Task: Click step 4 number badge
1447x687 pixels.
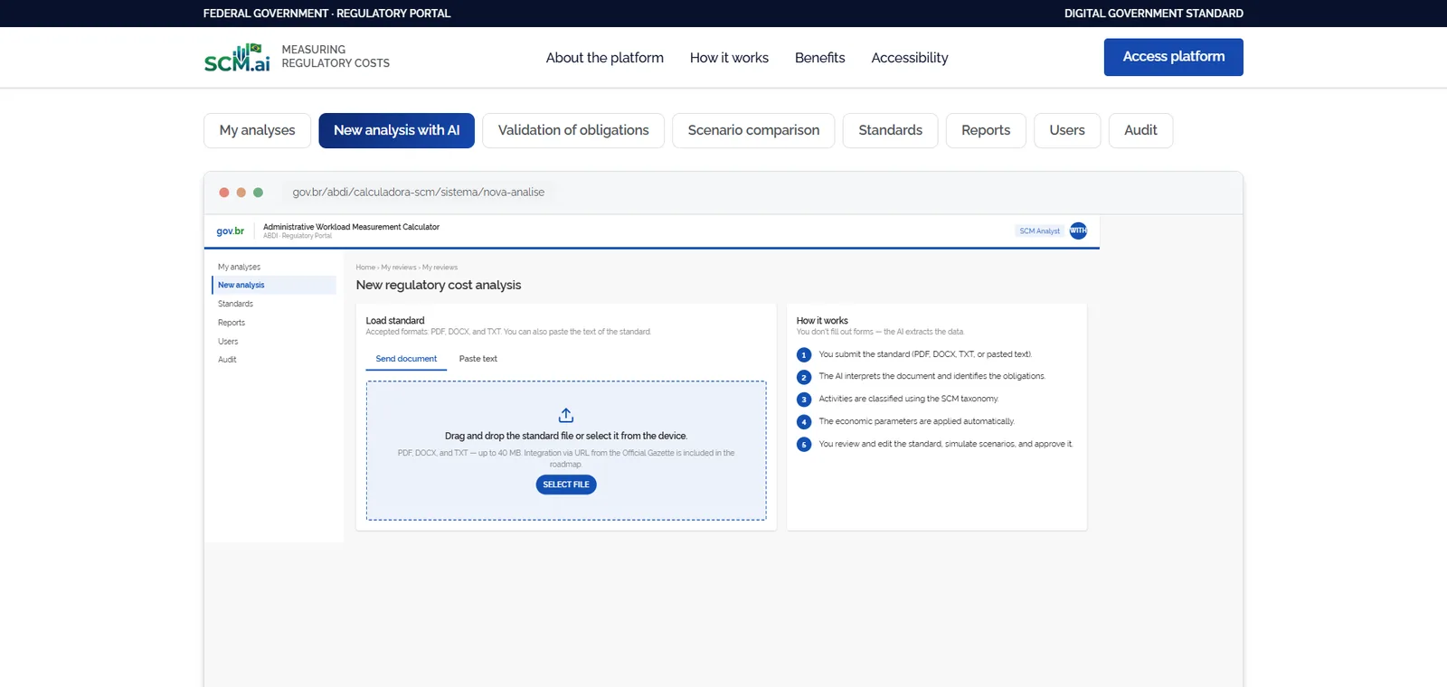Action: tap(804, 422)
